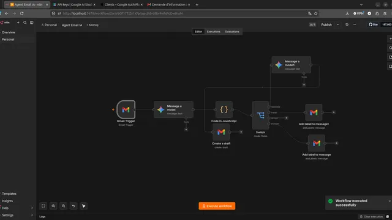Create new item with sidebar plus icon

coord(18,23)
